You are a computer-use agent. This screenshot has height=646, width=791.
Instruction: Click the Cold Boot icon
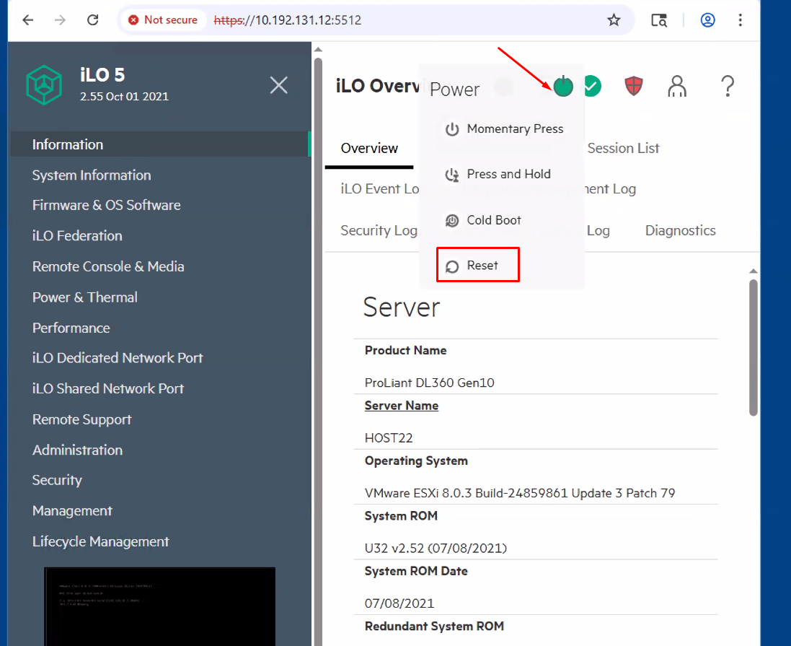(x=452, y=221)
